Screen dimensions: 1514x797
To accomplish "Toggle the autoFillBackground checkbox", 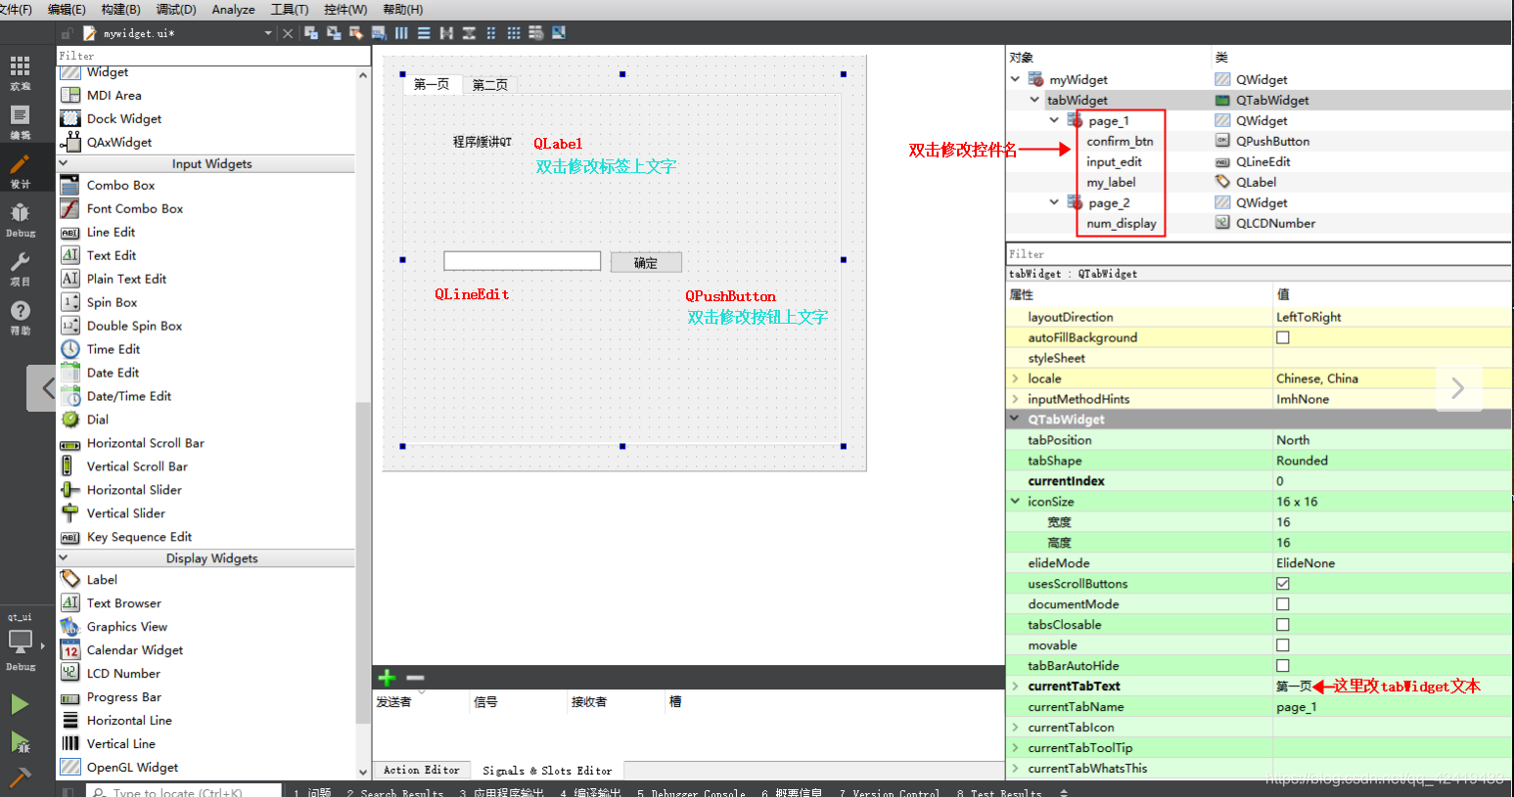I will click(1282, 337).
